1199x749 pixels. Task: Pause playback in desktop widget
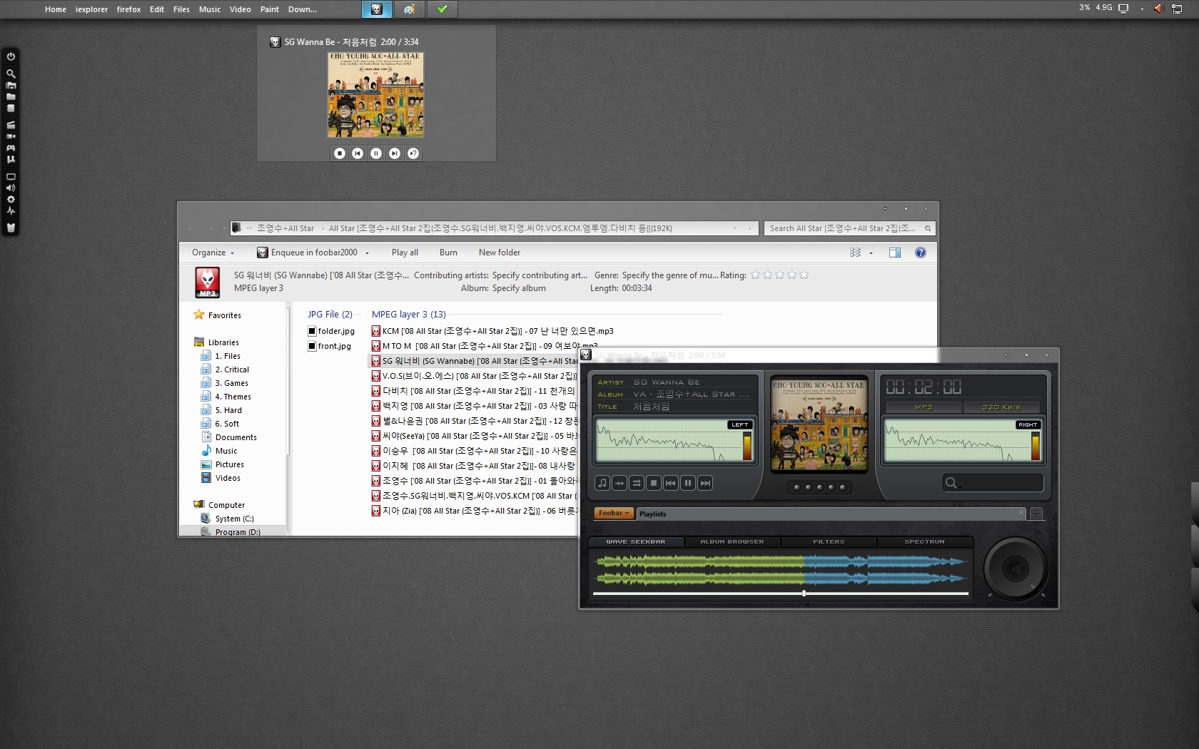coord(376,153)
